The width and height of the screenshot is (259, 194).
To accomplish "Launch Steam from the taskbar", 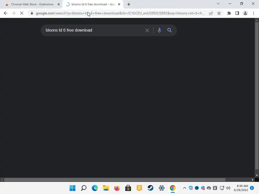I will point(150,188).
